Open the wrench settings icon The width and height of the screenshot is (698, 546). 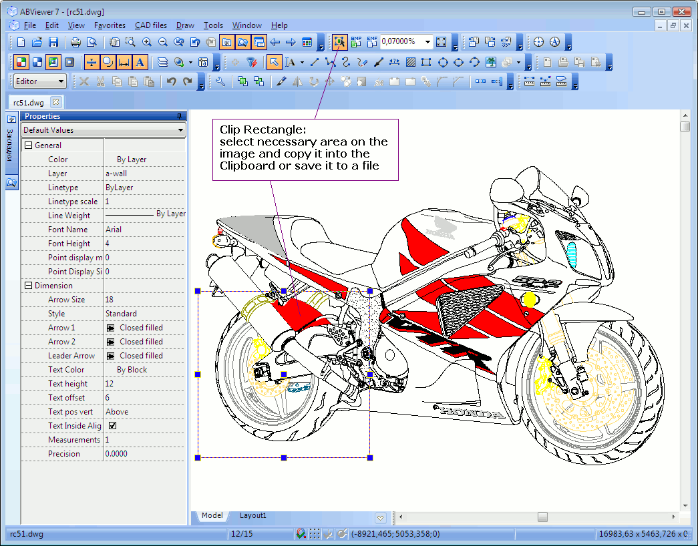click(x=220, y=81)
